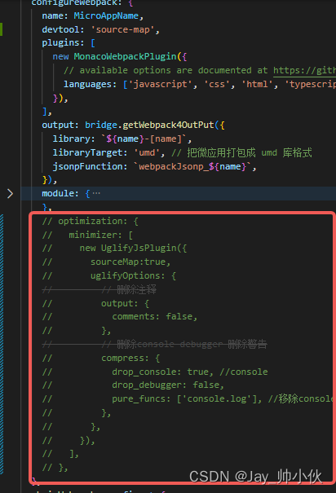
Task: Open the https://gith link in comment
Action: pyautogui.click(x=304, y=70)
